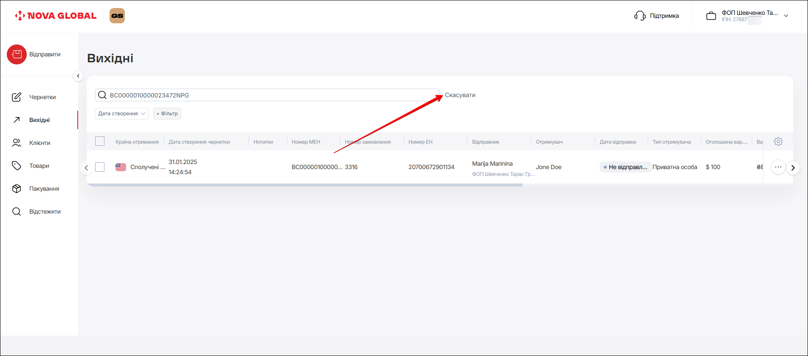808x356 pixels.
Task: Select the shipment row checkbox
Action: pyautogui.click(x=100, y=167)
